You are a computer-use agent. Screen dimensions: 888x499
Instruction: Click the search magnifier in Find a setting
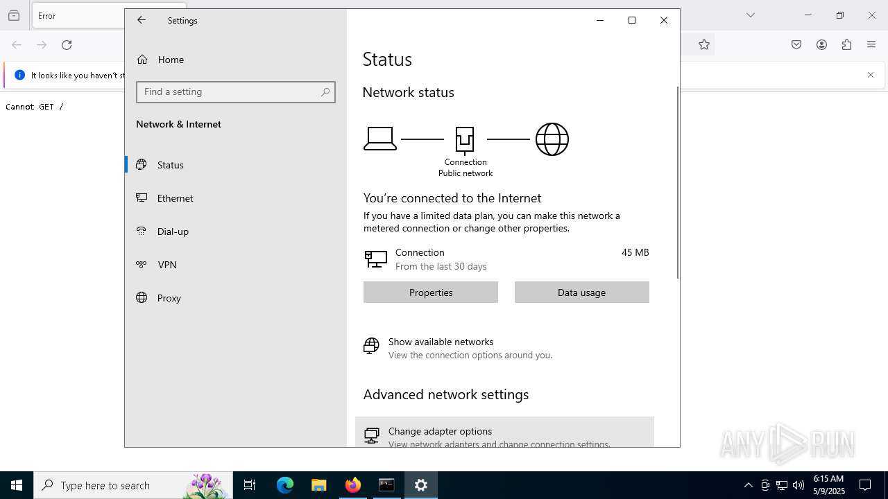click(325, 92)
